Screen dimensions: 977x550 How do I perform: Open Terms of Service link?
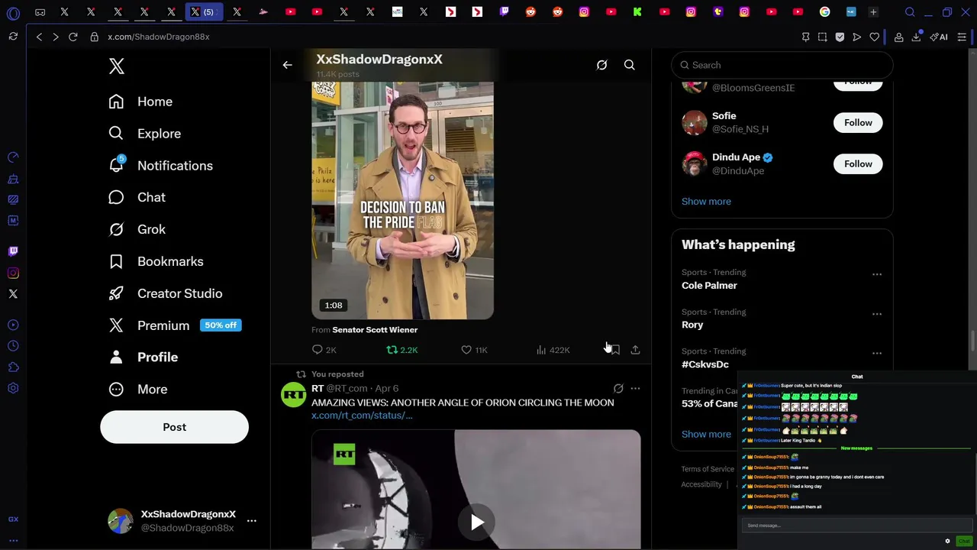pos(708,469)
